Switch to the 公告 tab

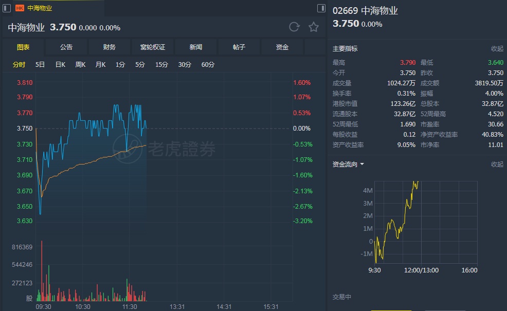click(x=66, y=47)
